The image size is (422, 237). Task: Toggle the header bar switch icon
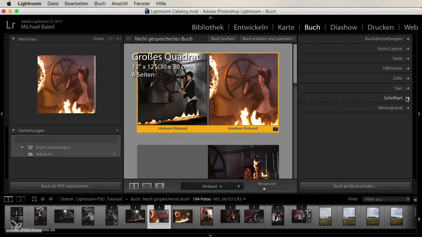point(129,39)
